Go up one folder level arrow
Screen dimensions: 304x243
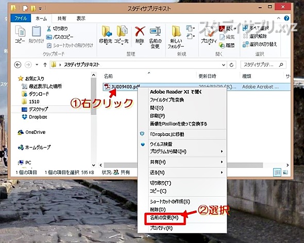(x=45, y=65)
